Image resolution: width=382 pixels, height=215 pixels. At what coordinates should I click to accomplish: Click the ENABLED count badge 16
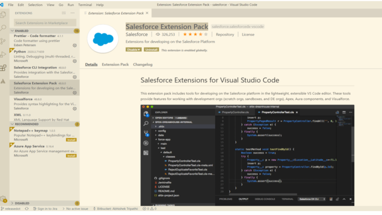tap(76, 31)
